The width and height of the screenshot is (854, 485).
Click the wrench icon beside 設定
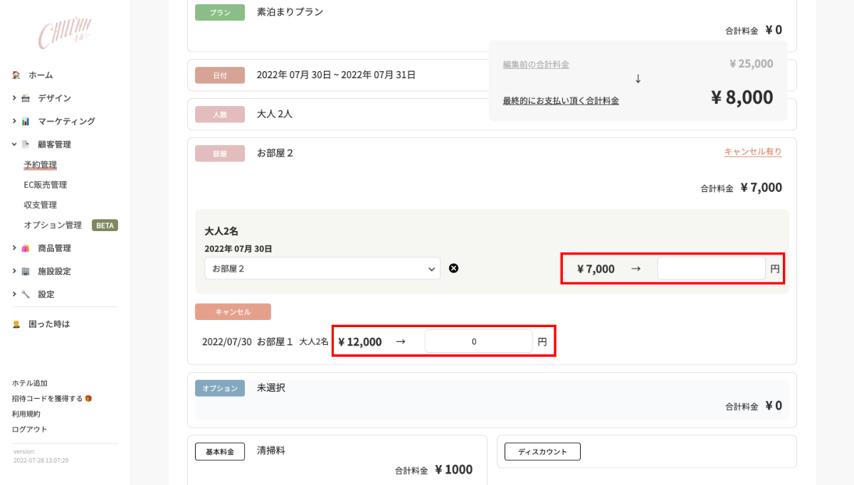tap(26, 294)
